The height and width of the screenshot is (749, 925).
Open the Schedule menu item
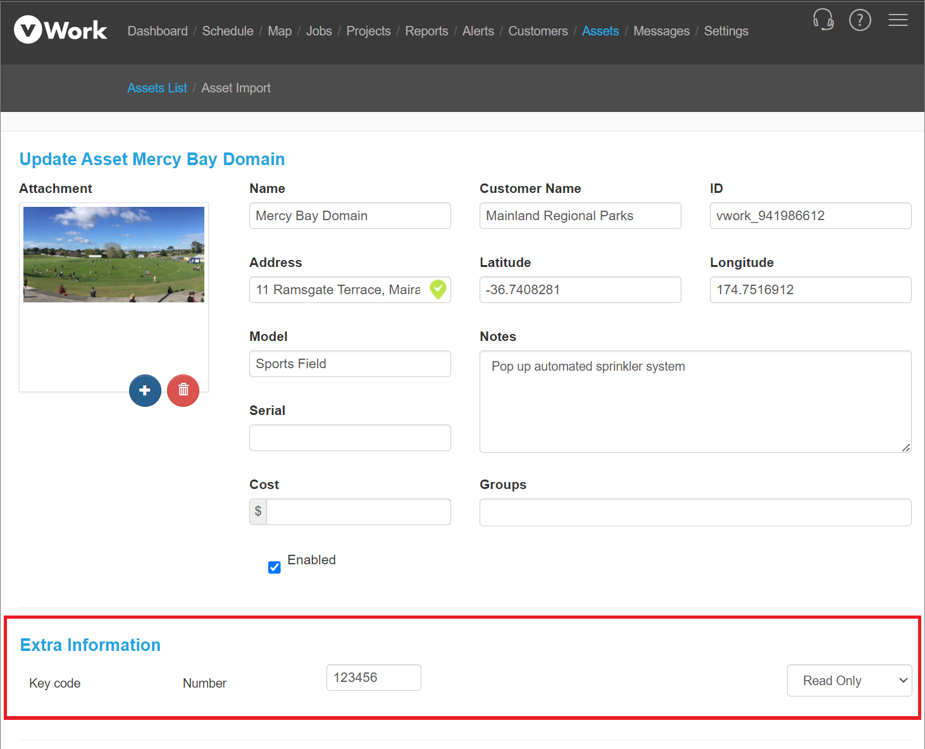click(x=227, y=30)
